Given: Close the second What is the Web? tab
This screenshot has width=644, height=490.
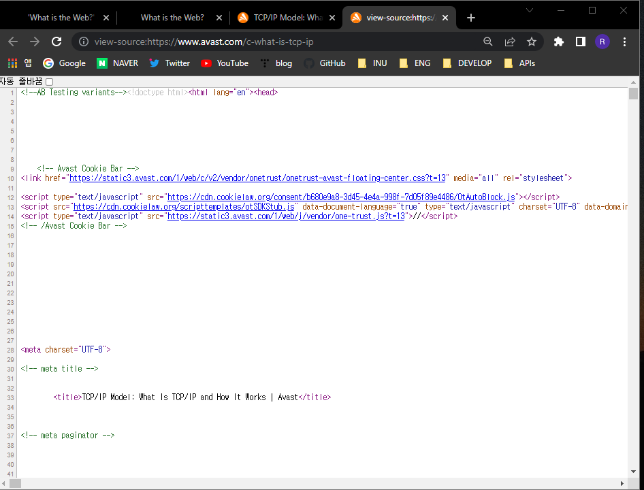Looking at the screenshot, I should tap(219, 18).
